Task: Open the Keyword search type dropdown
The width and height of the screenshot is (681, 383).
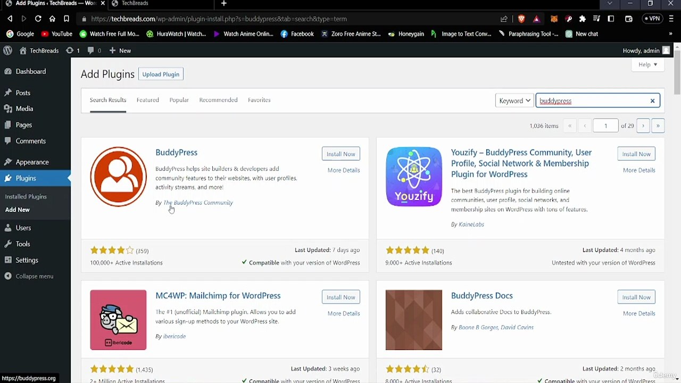Action: 514,101
